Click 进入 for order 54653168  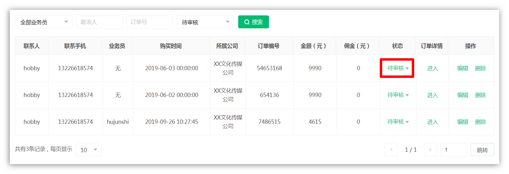tap(432, 68)
